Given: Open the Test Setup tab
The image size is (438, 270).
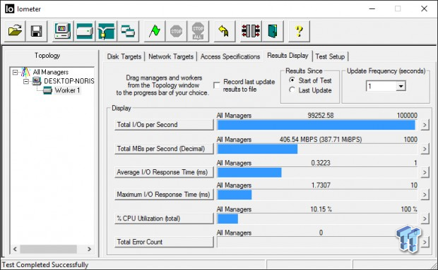Looking at the screenshot, I should (330, 56).
